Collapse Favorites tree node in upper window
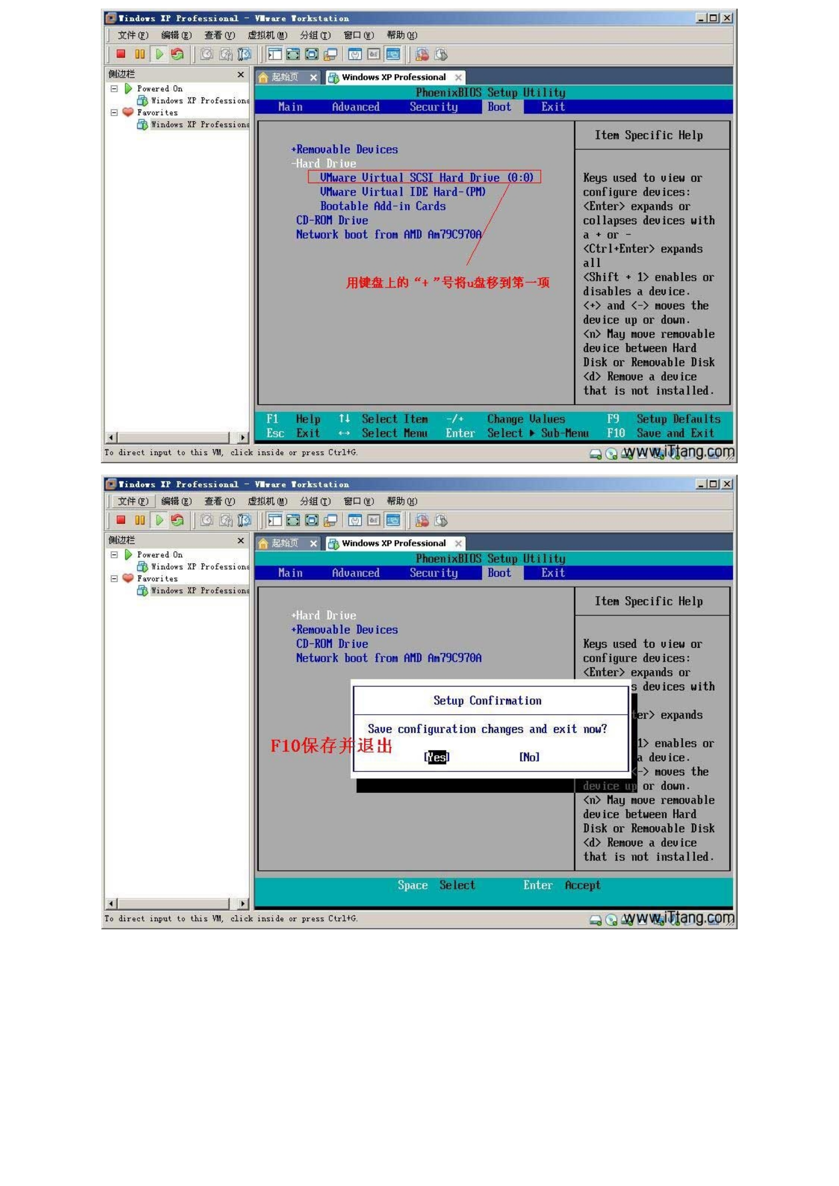839x1186 pixels. click(x=114, y=113)
